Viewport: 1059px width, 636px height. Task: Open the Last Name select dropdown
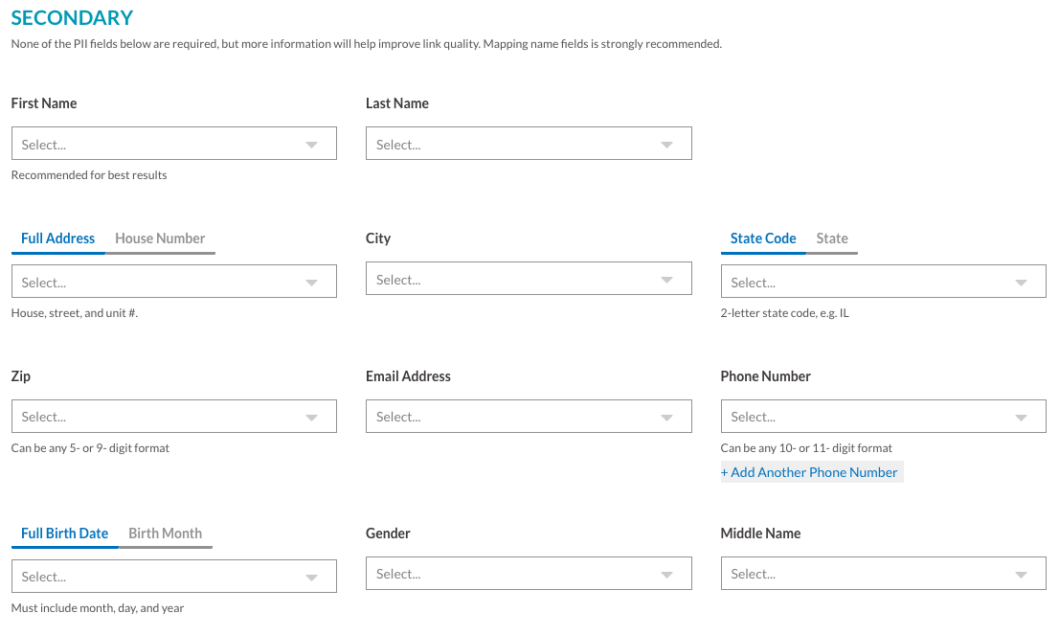529,144
